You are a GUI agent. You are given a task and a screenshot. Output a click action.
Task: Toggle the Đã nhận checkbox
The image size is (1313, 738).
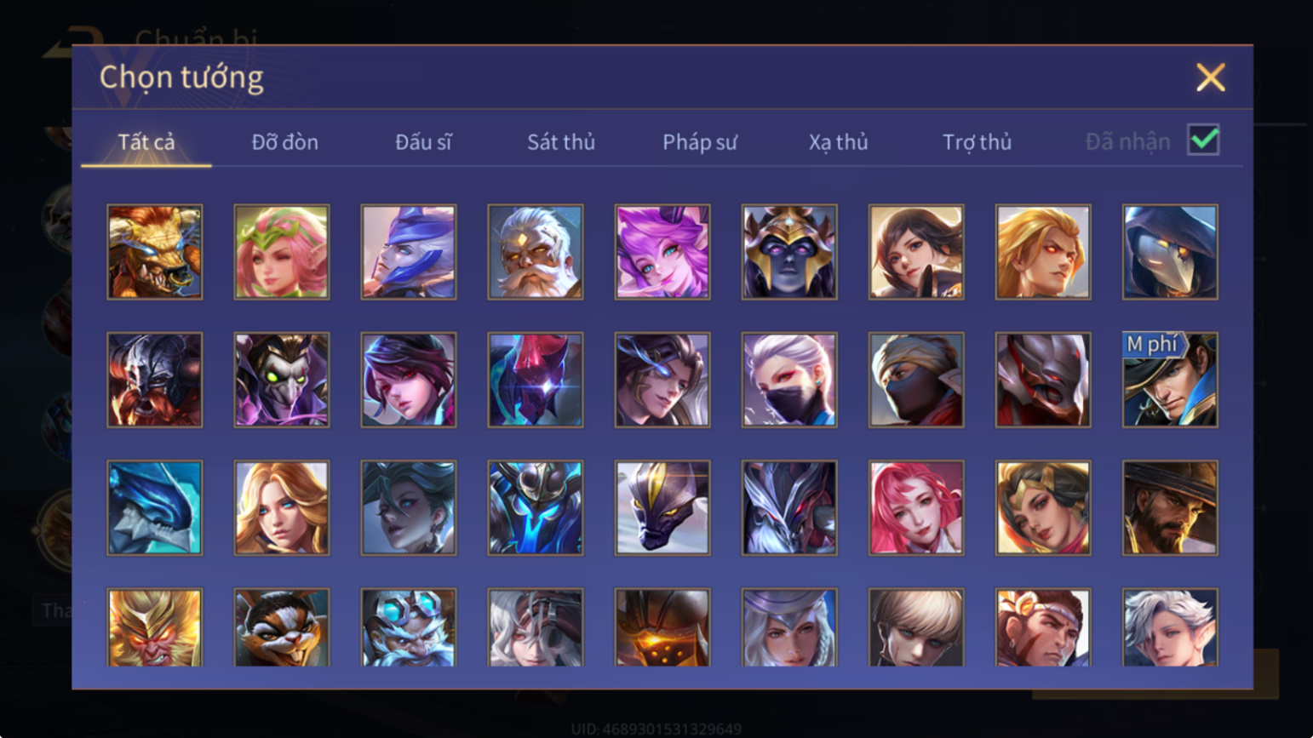(x=1203, y=140)
